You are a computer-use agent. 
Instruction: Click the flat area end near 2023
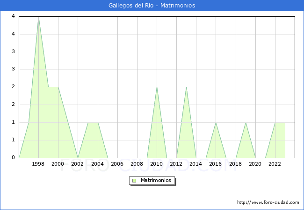click(285, 123)
